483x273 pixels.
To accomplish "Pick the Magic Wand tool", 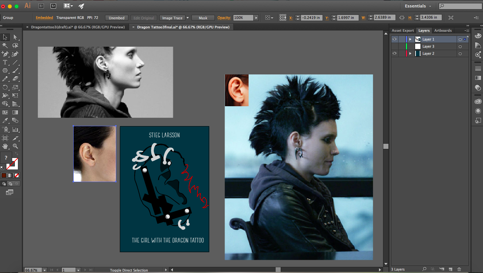I will point(5,45).
